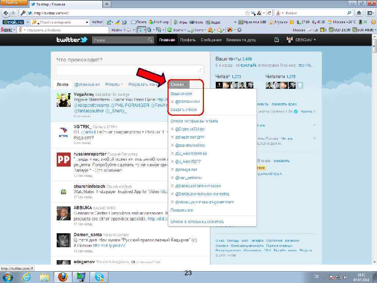Click Yandex bar settings gear icon
Screen dimensions: 377x283
tap(239, 30)
